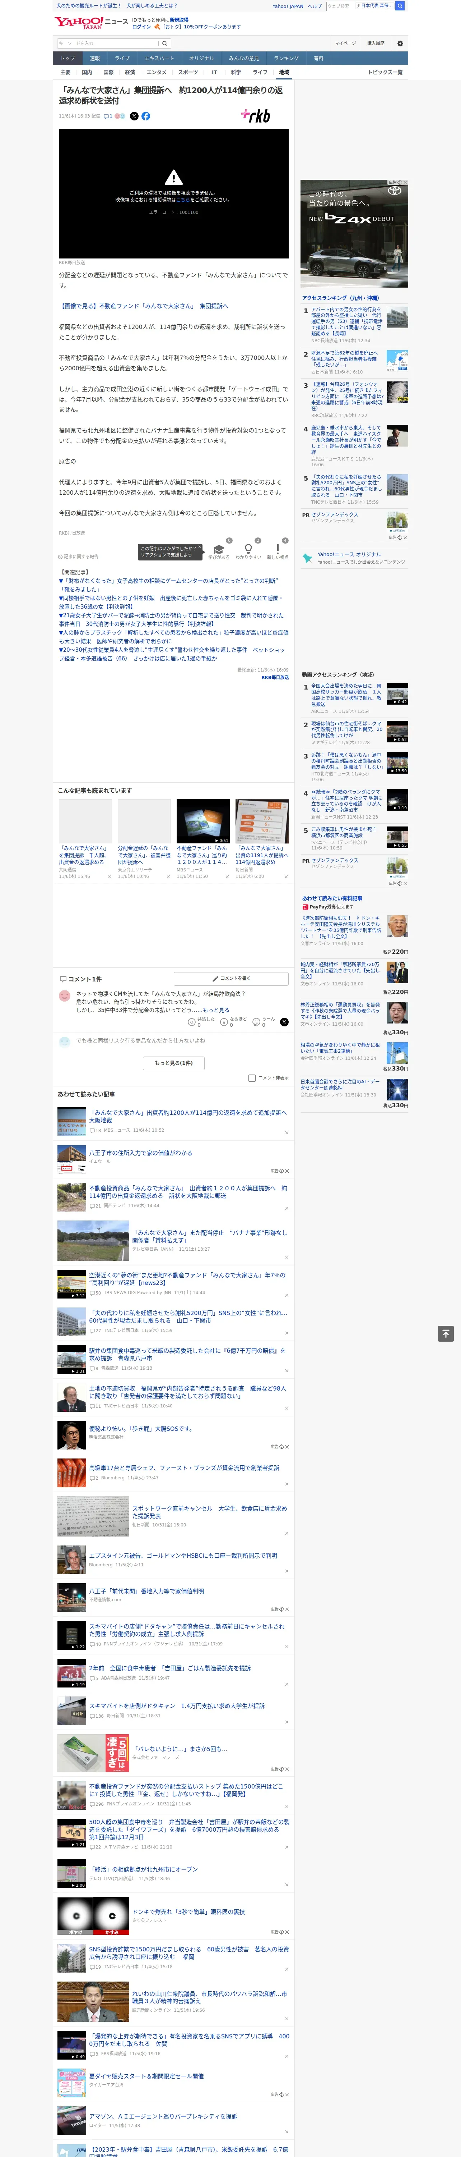Select the エキスパート tab
This screenshot has width=461, height=2157.
click(159, 59)
